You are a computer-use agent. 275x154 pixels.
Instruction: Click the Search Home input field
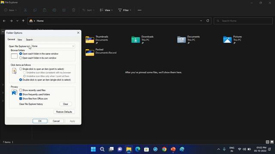click(x=243, y=21)
